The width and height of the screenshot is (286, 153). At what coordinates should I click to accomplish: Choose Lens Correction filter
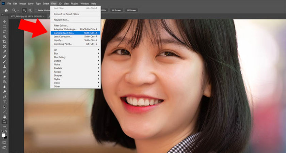(76, 36)
